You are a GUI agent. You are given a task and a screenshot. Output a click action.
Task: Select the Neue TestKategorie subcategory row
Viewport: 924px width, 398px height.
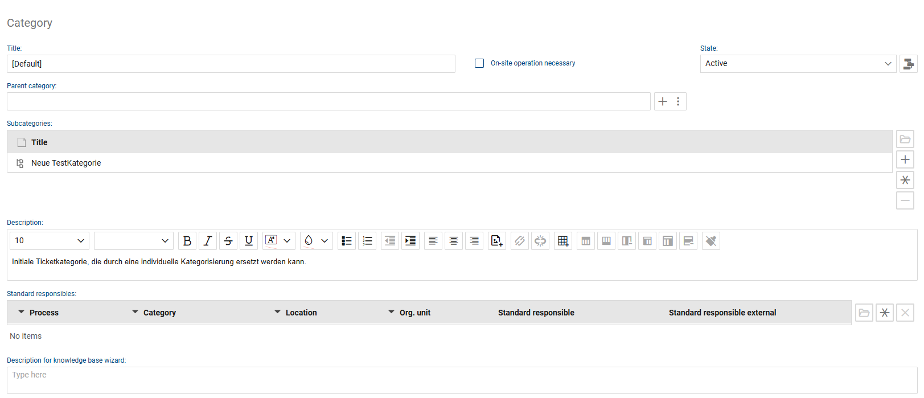coord(450,163)
